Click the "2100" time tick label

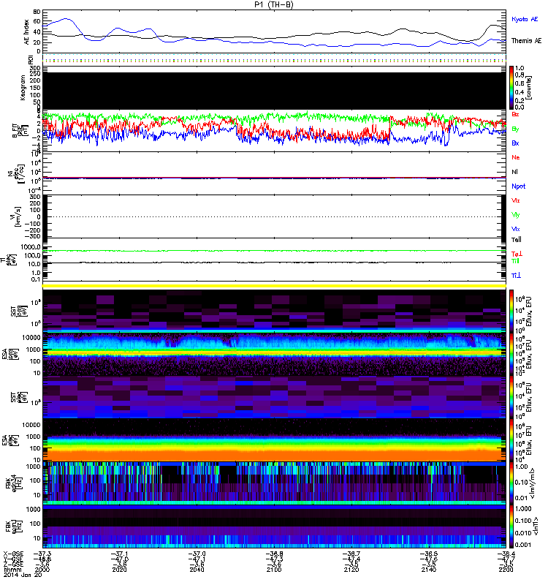click(x=274, y=570)
